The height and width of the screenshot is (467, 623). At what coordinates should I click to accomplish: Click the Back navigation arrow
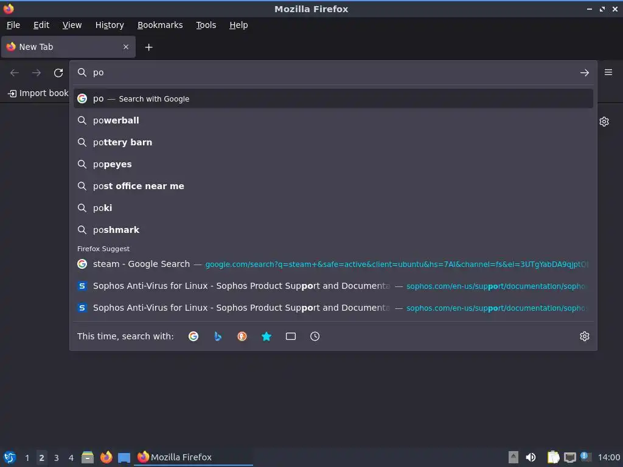15,73
